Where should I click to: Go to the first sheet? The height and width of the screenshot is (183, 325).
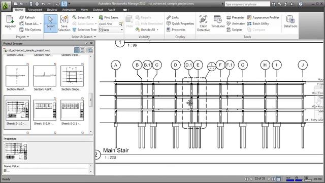pos(246,178)
